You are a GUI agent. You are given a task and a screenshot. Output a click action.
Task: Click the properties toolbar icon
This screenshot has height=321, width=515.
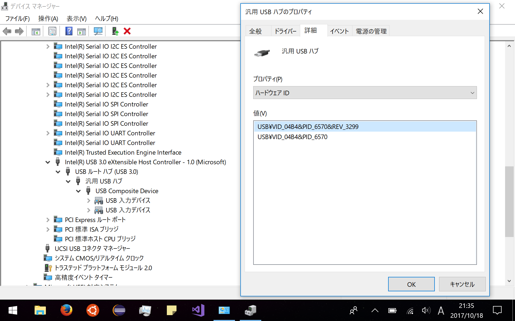[x=52, y=31]
